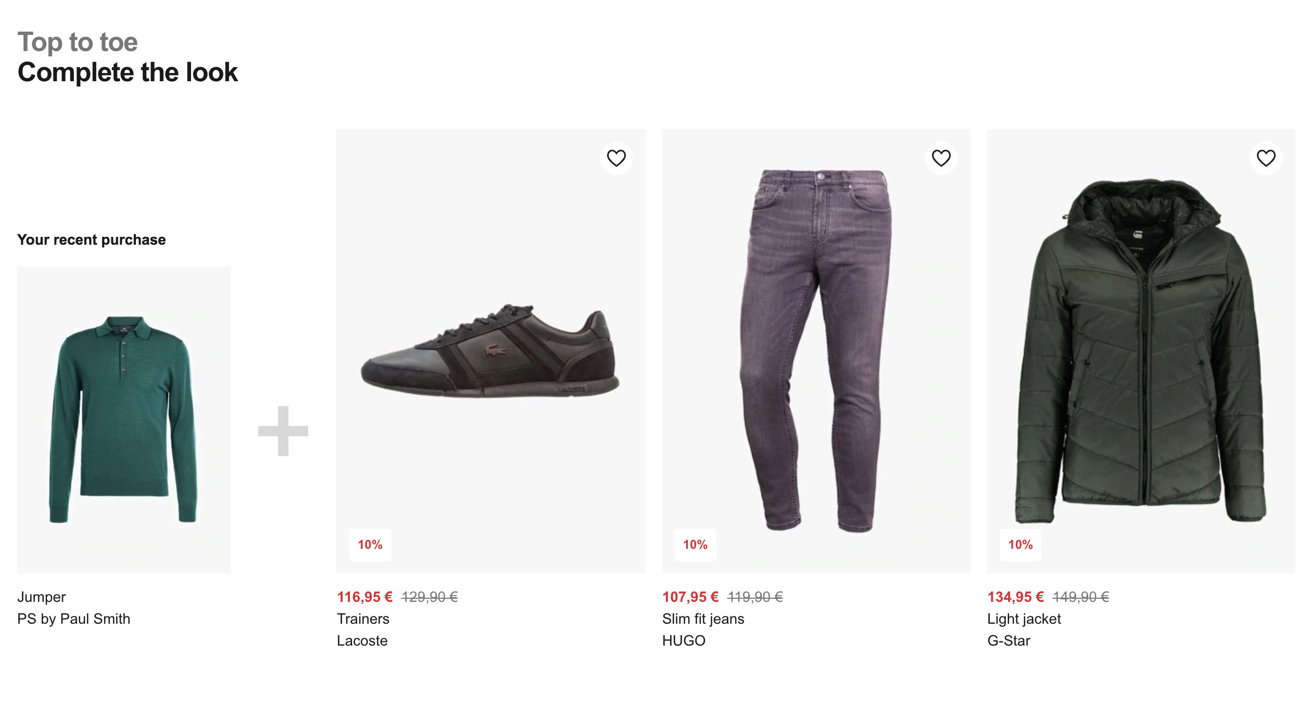Select the HUGO brand name
Viewport: 1310px width, 706px height.
[x=684, y=640]
